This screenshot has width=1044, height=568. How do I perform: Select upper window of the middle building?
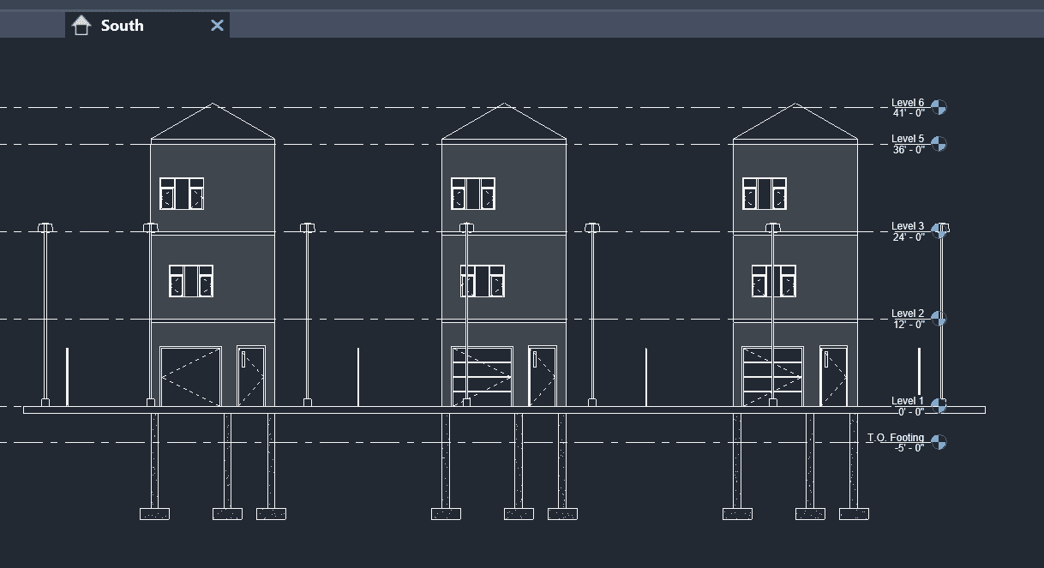473,194
